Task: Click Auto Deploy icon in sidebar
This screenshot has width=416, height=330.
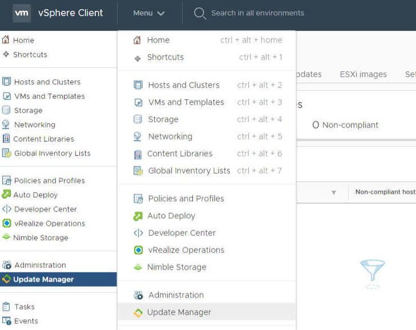Action: coord(6,194)
